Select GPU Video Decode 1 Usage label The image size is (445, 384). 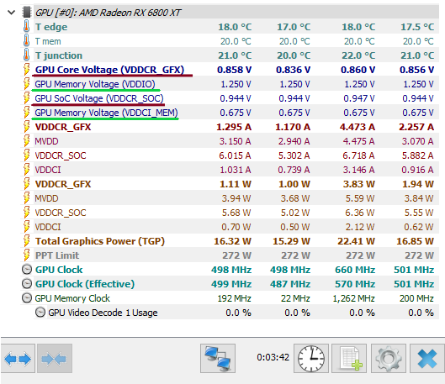pos(103,313)
